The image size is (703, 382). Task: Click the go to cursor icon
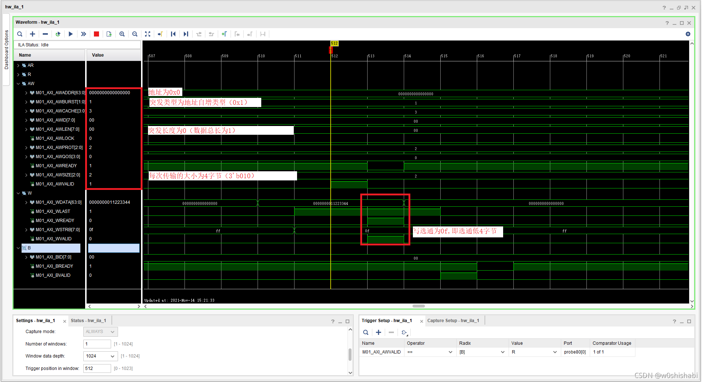[160, 34]
